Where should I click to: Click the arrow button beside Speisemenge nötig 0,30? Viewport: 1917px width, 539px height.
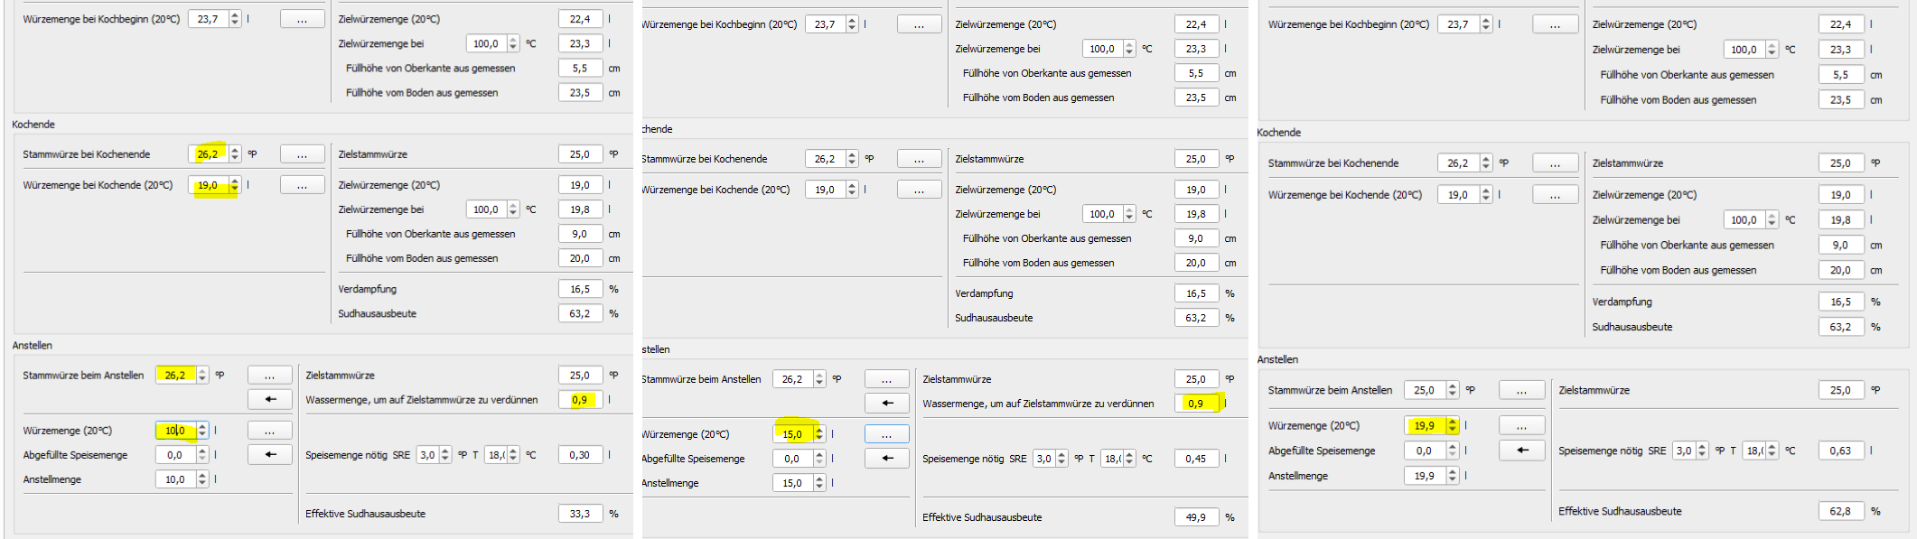coord(270,454)
